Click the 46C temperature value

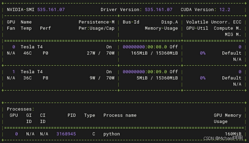pyautogui.click(x=28, y=53)
